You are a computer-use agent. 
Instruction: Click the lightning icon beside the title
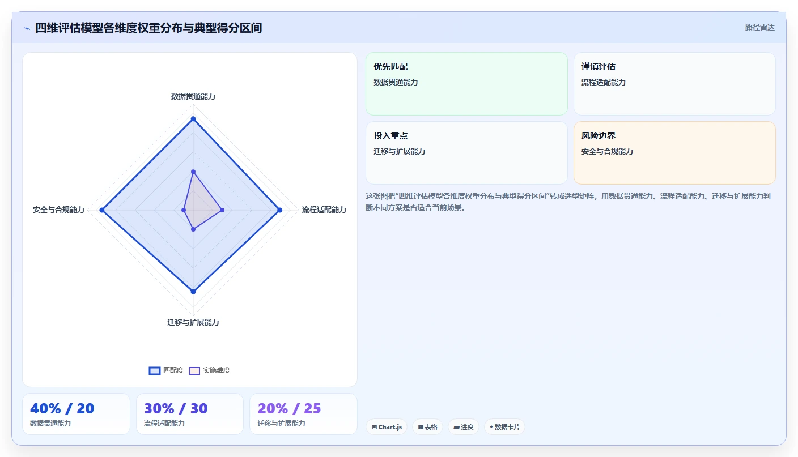27,28
